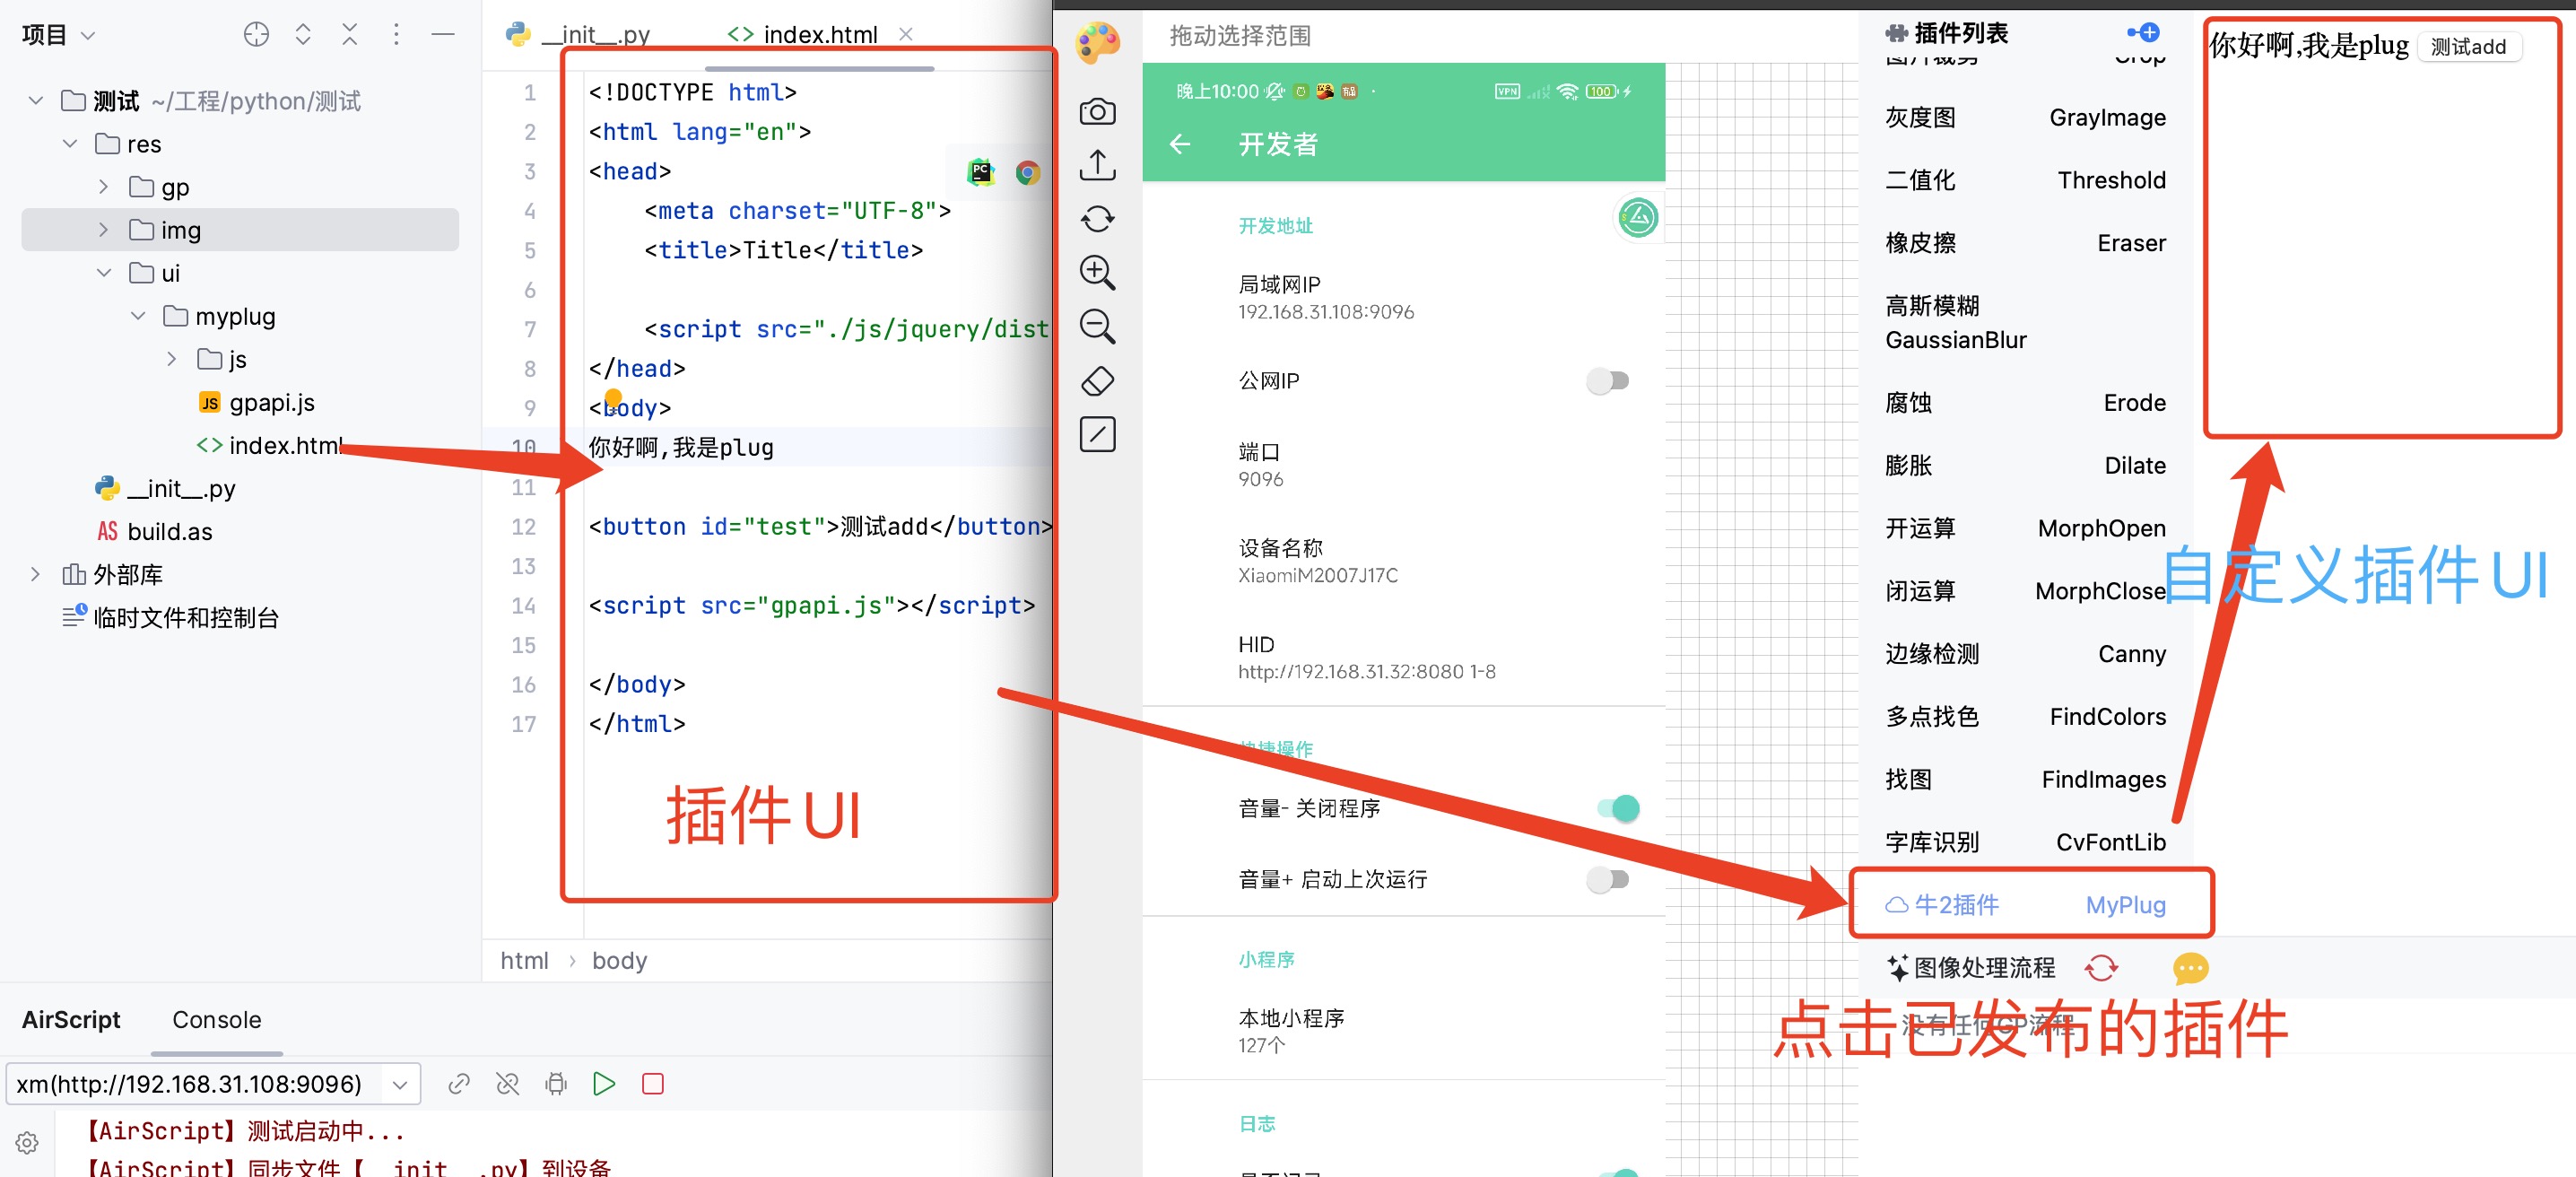Expand the gp folder
Image resolution: width=2576 pixels, height=1177 pixels.
point(104,187)
